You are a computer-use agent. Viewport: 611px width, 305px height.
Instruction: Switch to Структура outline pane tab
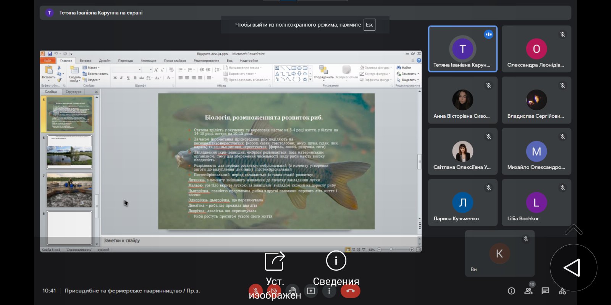73,91
